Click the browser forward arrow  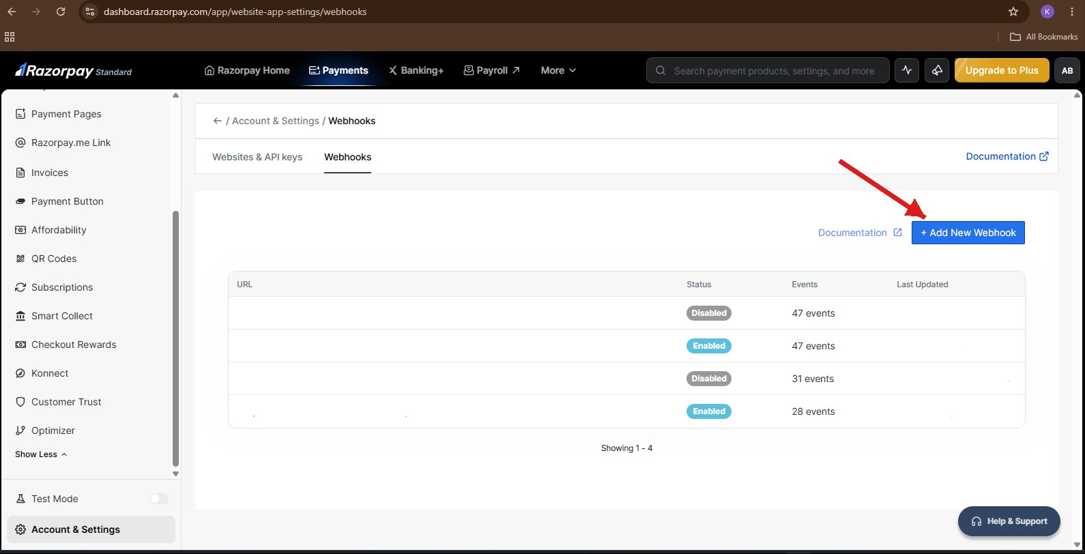[x=36, y=12]
